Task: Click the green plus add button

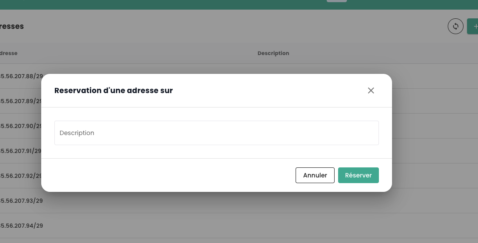Action: click(474, 26)
